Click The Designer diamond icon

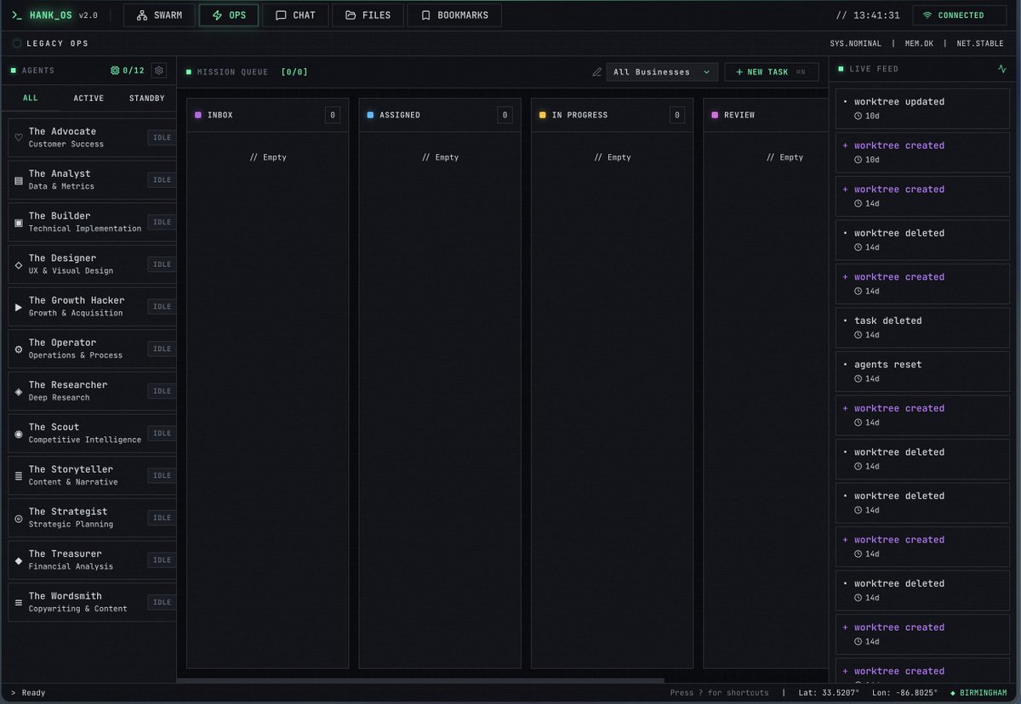pyautogui.click(x=19, y=264)
